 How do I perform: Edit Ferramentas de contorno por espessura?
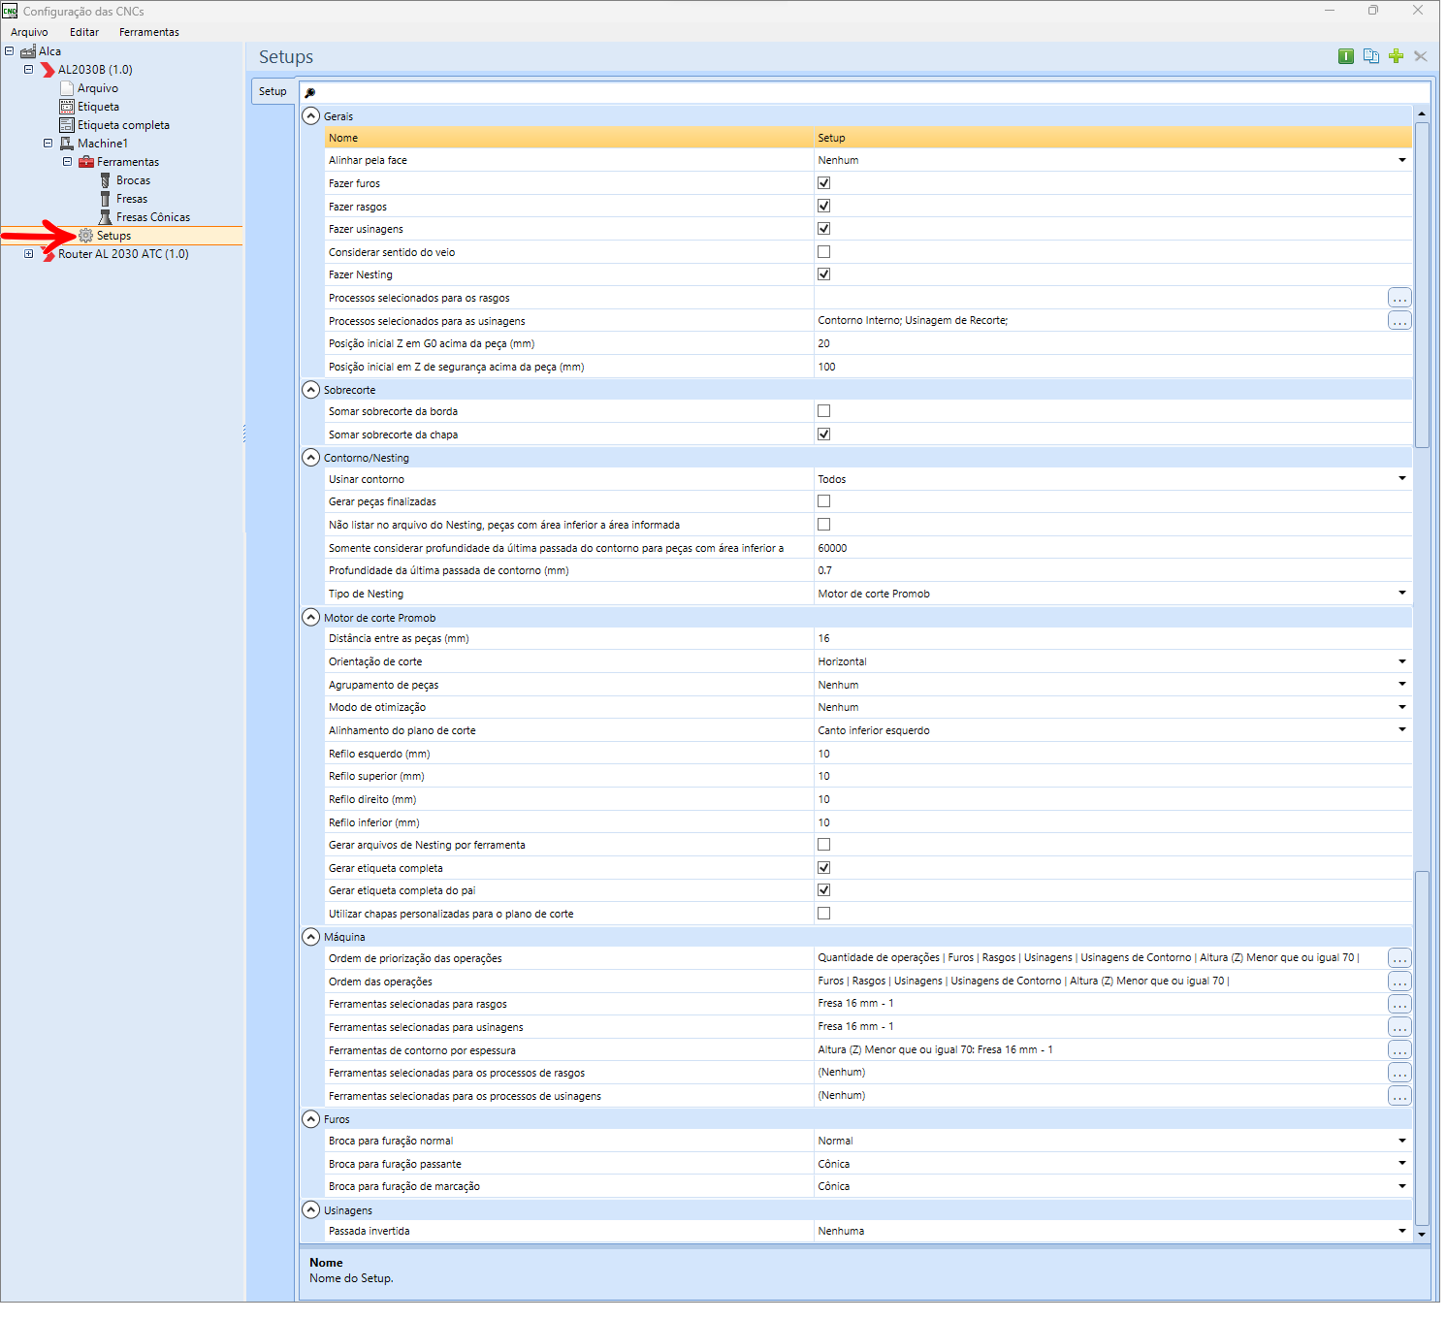(1399, 1050)
